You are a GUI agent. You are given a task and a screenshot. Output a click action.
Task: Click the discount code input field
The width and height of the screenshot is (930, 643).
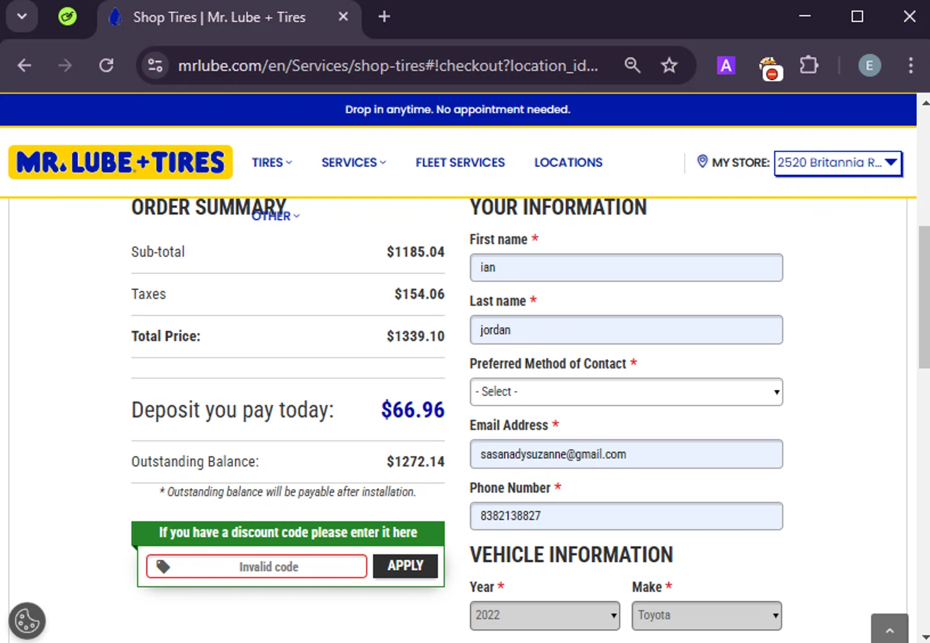[257, 567]
